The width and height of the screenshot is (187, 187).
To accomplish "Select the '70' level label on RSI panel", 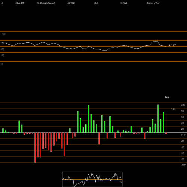I will 3,43.
